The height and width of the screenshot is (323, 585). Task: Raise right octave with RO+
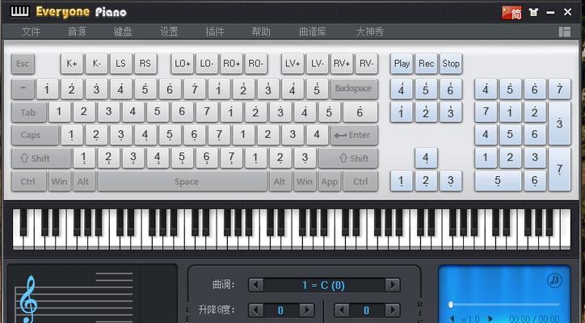pos(232,64)
